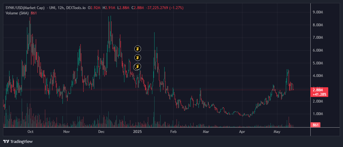
Task: Click the 2.00M price axis label
Action: 318,101
